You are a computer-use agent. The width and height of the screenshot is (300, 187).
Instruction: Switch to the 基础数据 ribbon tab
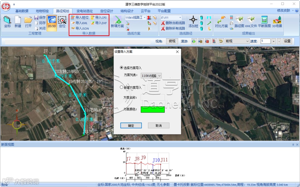[22, 11]
